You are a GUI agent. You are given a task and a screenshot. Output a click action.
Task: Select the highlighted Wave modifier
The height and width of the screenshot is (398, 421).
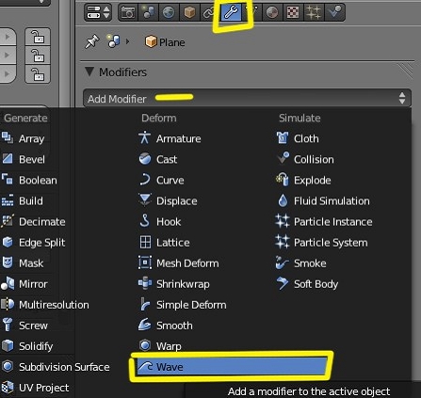click(x=232, y=366)
